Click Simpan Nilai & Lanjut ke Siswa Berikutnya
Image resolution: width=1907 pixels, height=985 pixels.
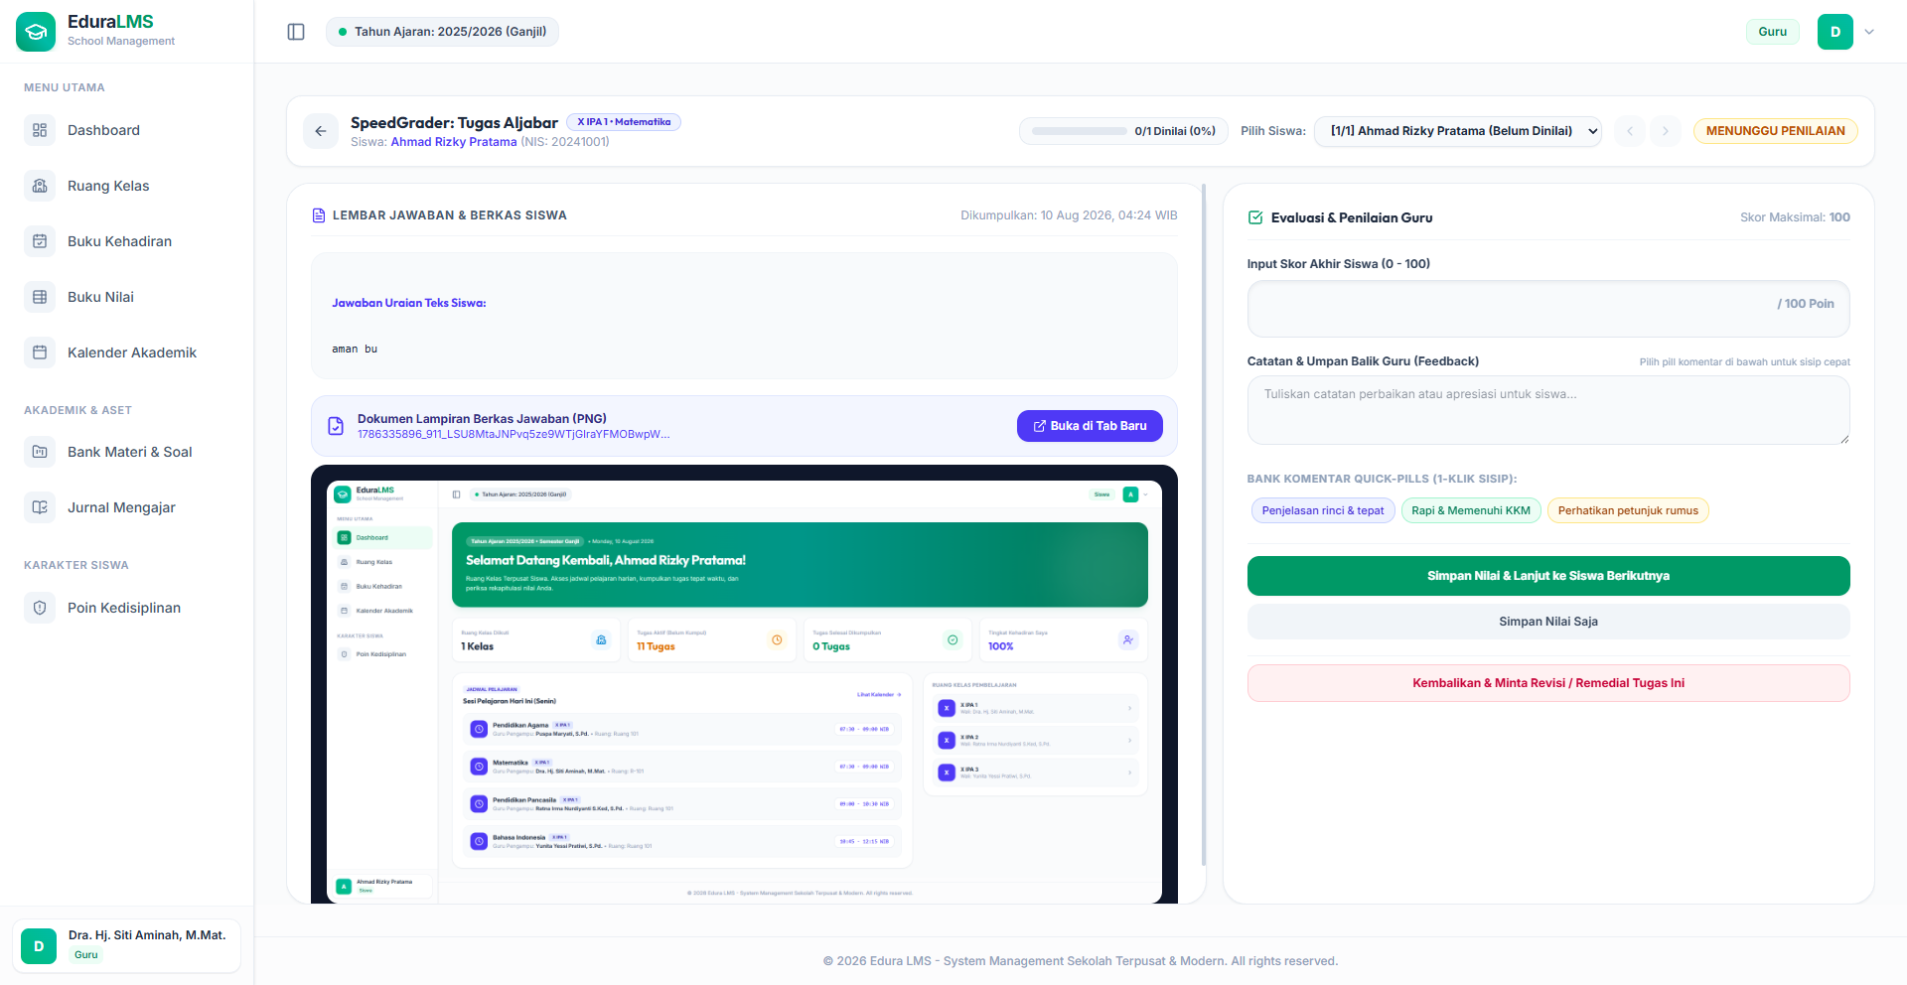[1548, 576]
